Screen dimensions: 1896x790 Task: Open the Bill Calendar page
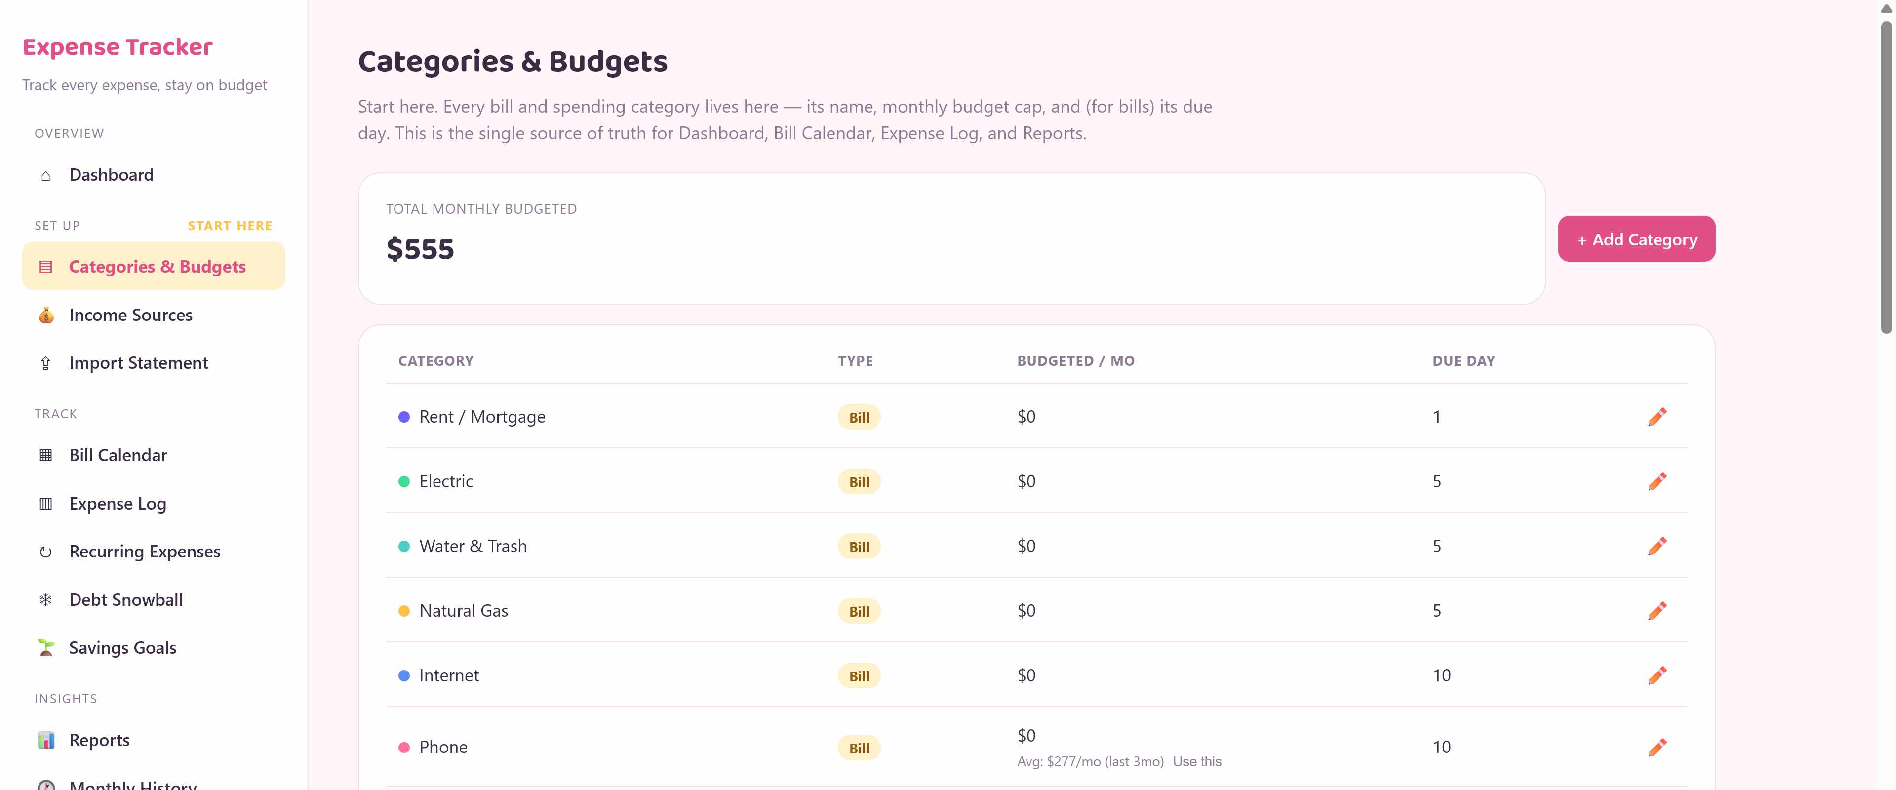(154, 455)
